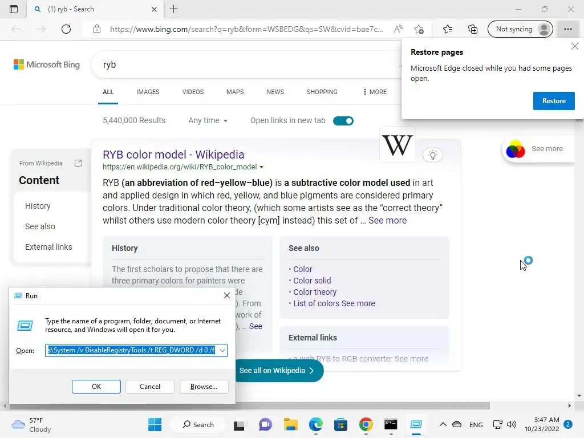Screen dimensions: 584x438
Task: Switch to VIDEOS tab
Action: [x=193, y=92]
